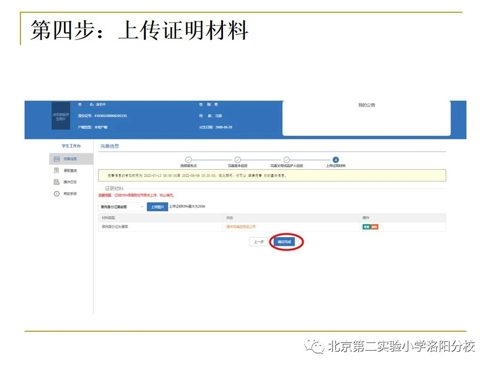Click the 我的公告 announcement header
This screenshot has width=491, height=368.
tap(367, 105)
